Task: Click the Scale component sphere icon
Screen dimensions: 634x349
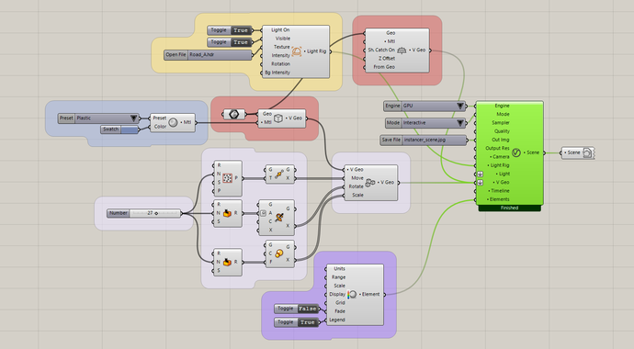Action: point(279,253)
